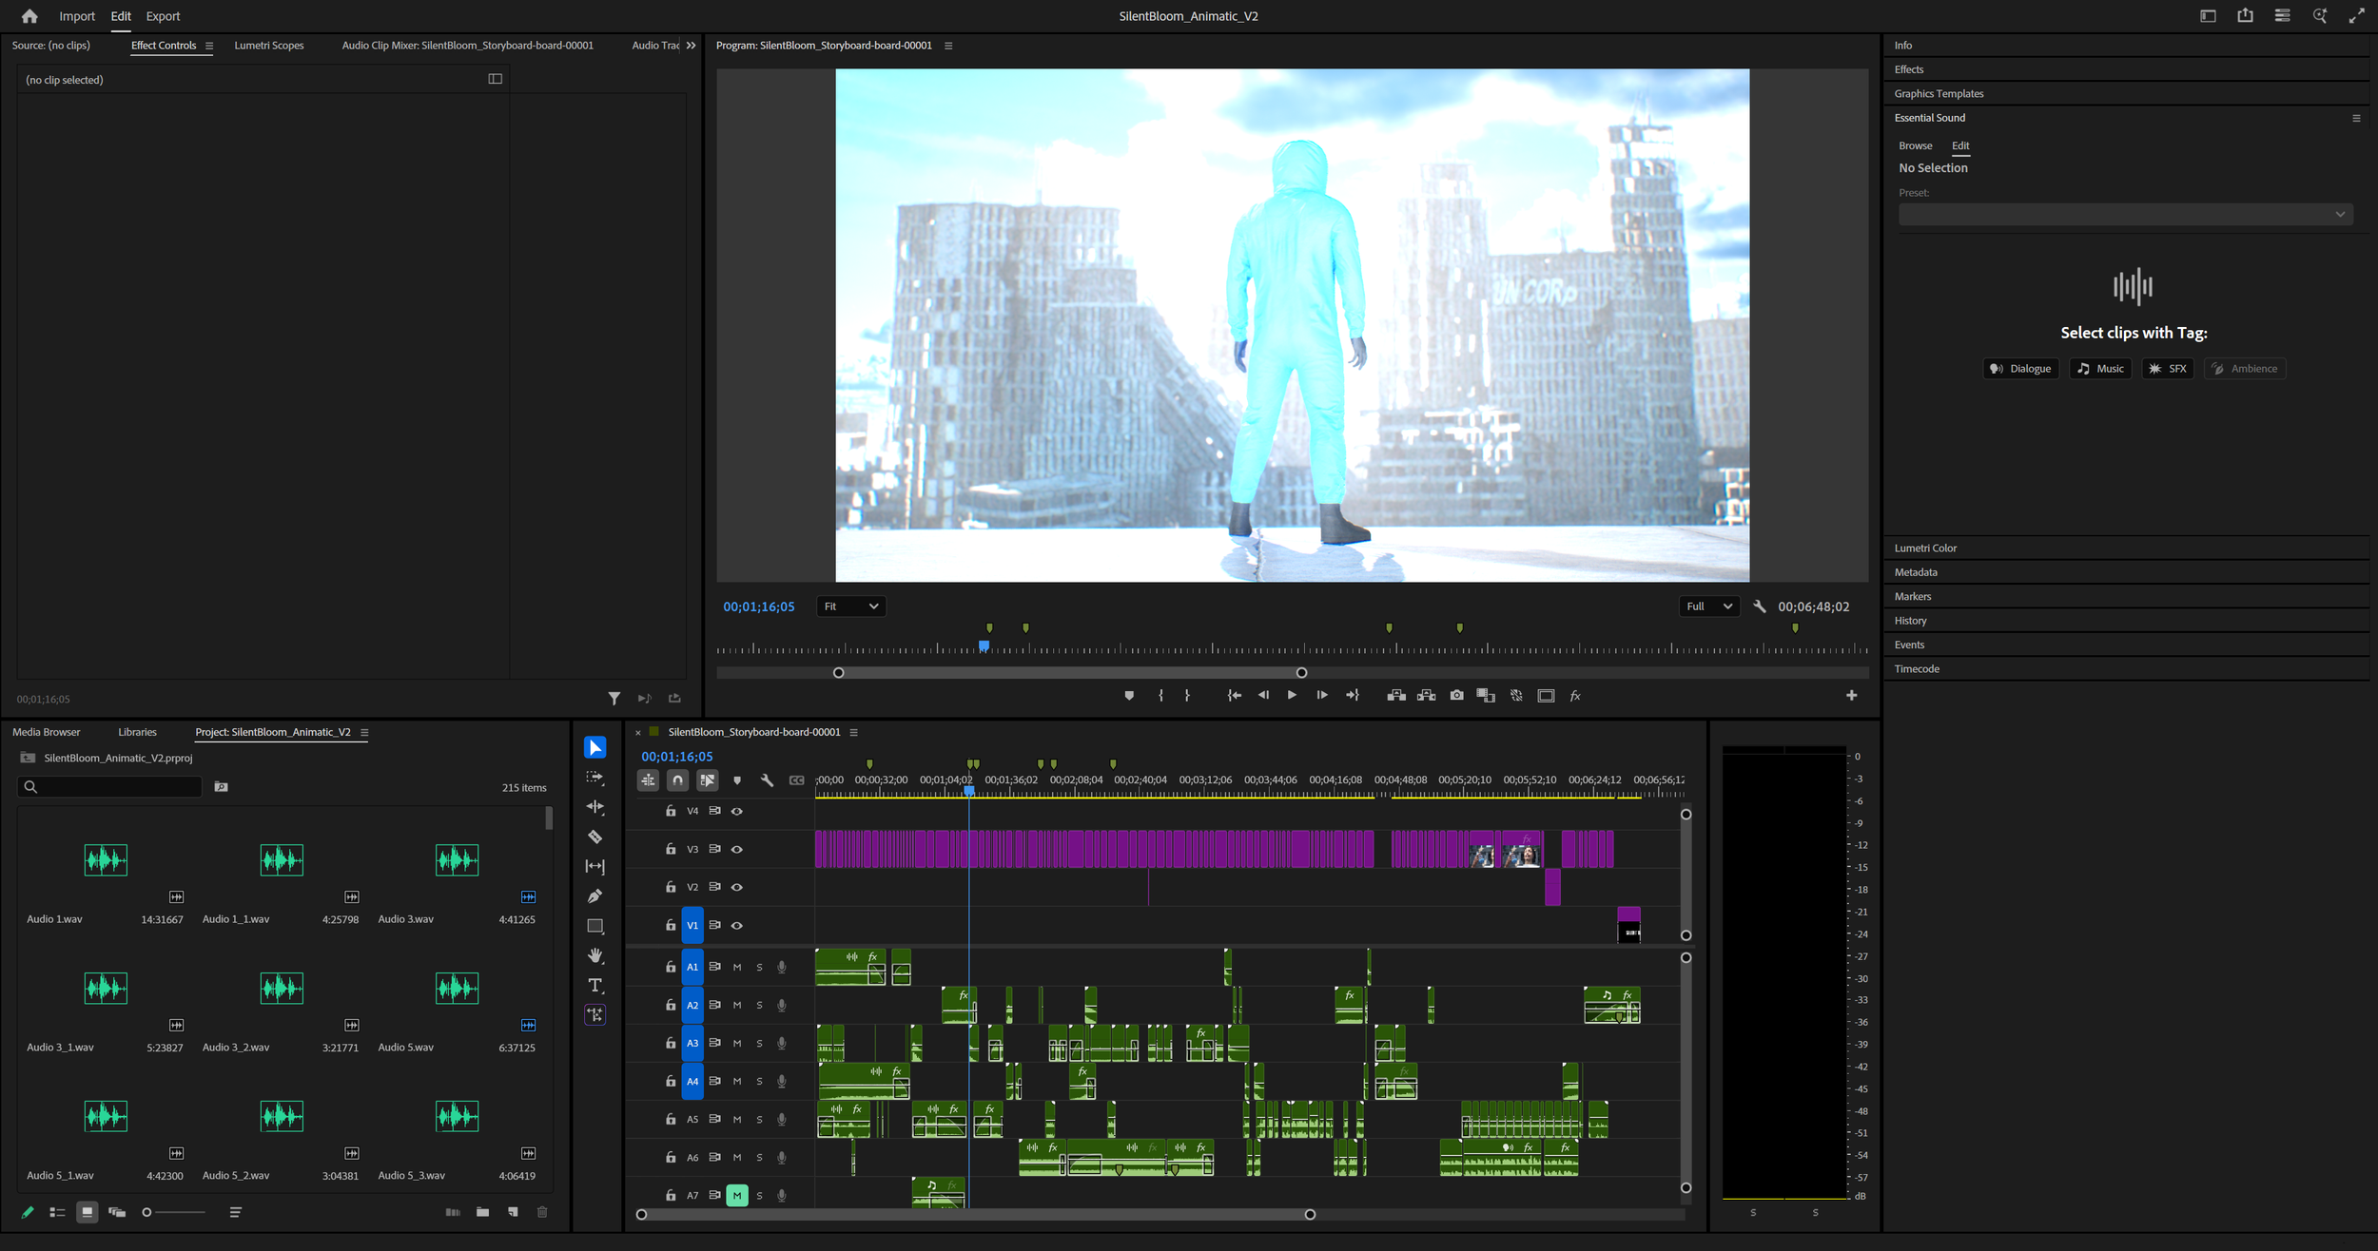
Task: Select the Razor tool
Action: tap(594, 837)
